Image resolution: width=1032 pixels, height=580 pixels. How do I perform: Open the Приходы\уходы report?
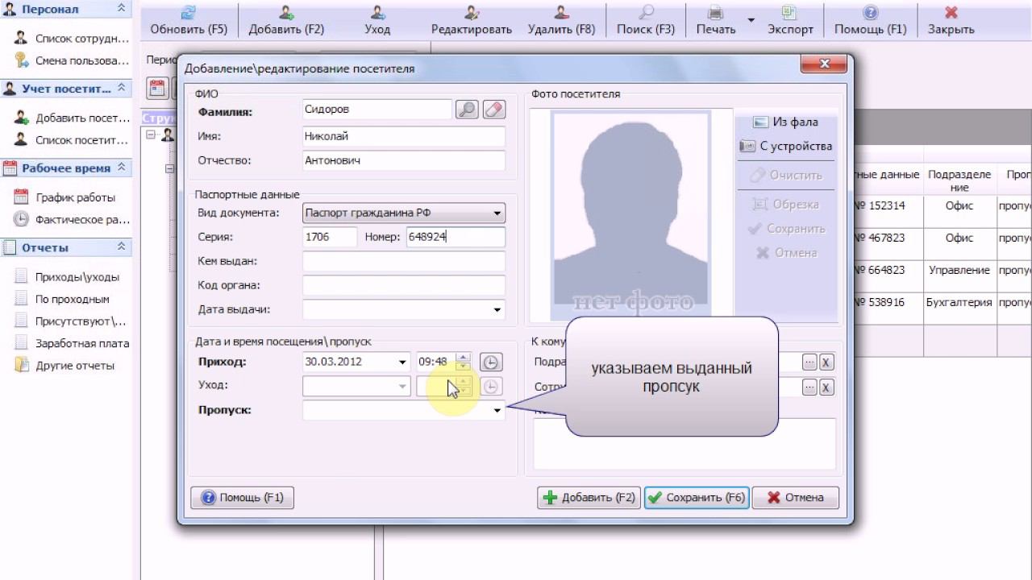[67, 277]
